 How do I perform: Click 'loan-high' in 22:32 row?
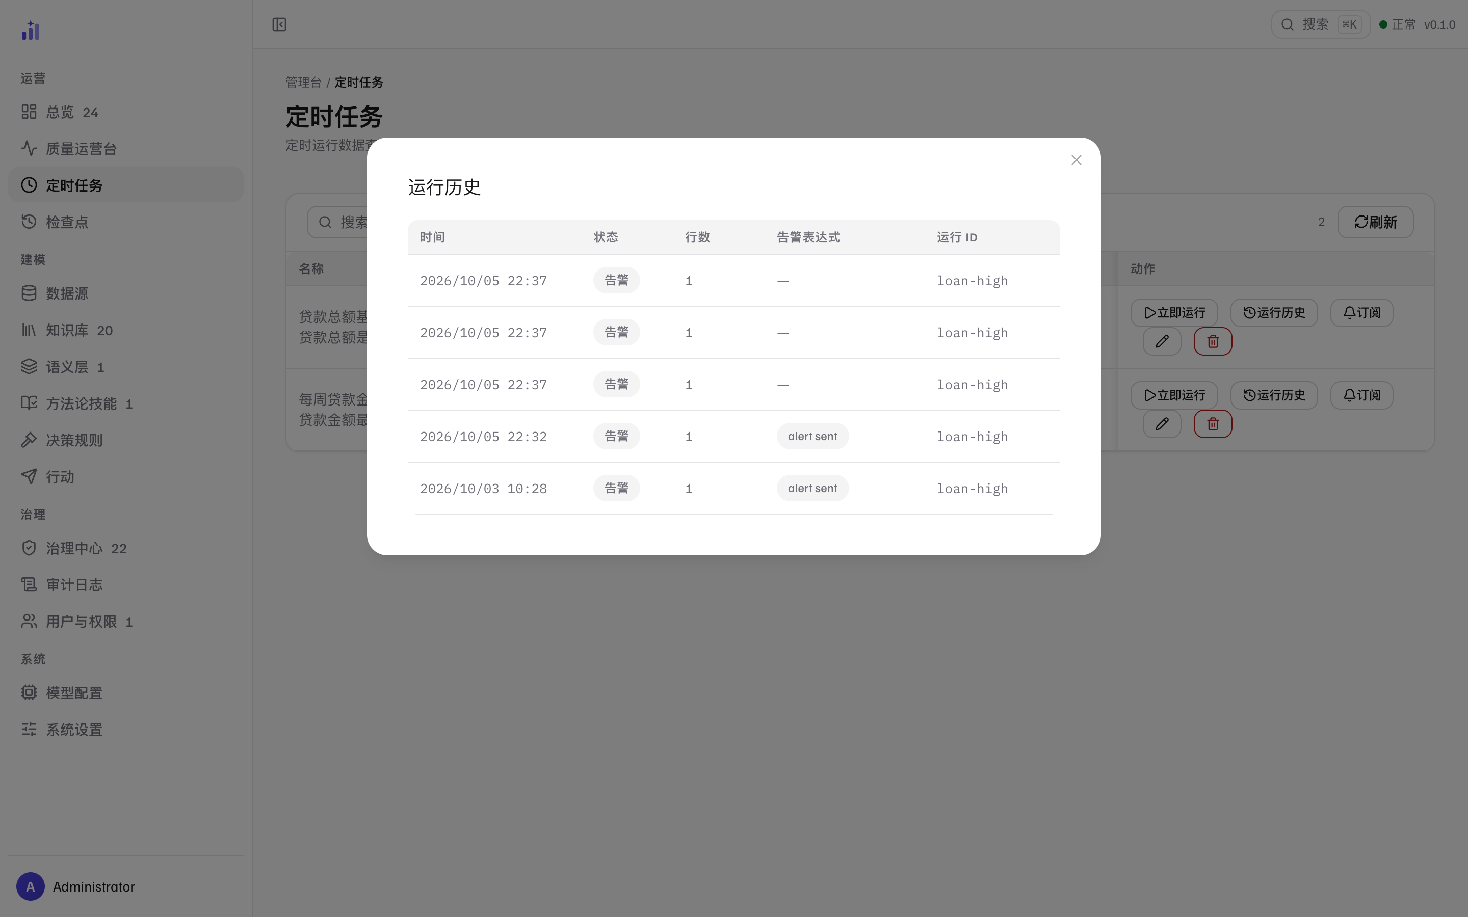(x=973, y=437)
